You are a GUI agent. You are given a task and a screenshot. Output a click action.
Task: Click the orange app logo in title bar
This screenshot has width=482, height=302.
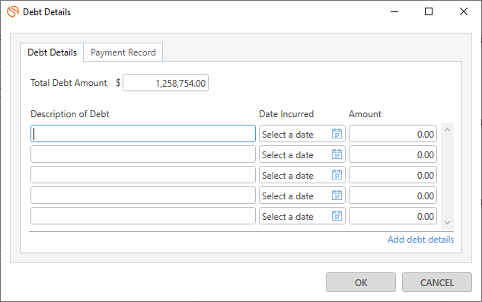[x=13, y=11]
